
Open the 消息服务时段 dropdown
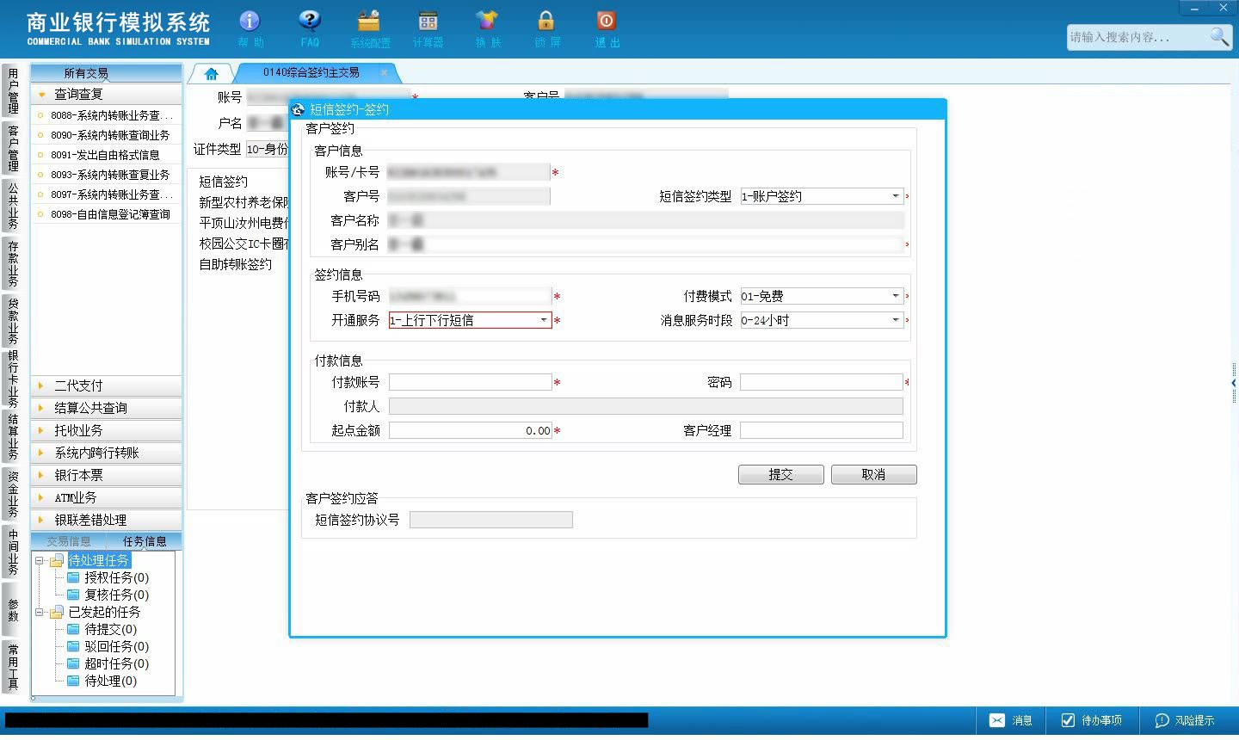pos(896,320)
